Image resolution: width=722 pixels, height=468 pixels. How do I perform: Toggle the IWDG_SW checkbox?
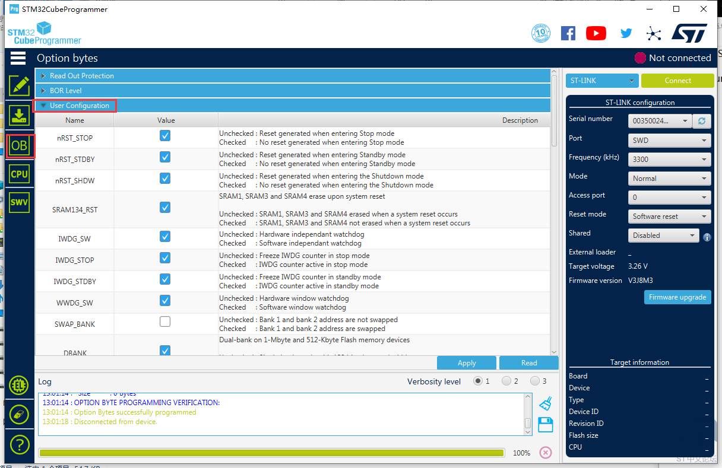(165, 237)
